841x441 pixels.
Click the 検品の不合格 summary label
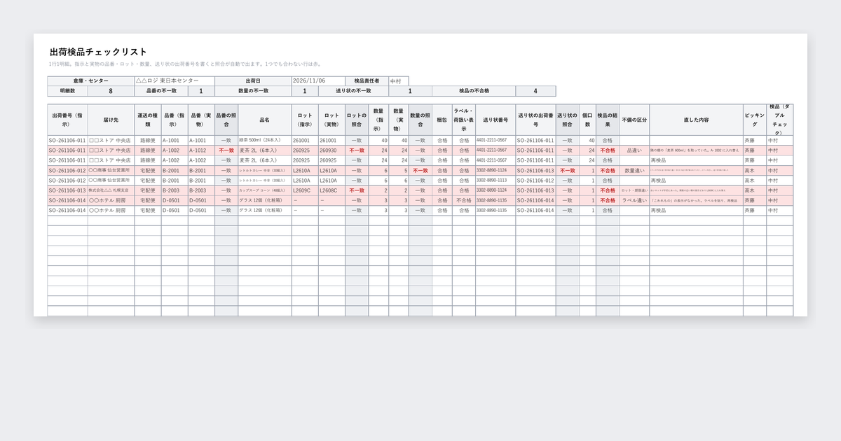[x=474, y=91]
